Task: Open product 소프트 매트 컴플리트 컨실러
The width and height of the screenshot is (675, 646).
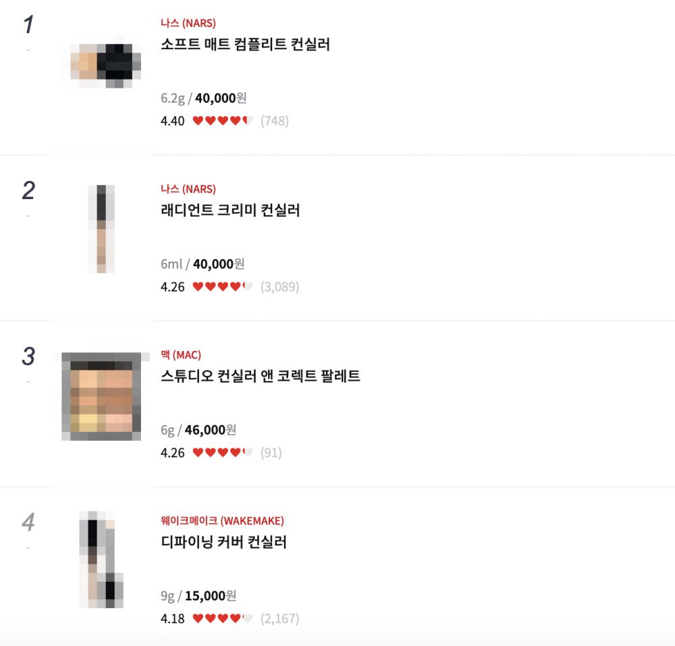Action: (246, 45)
